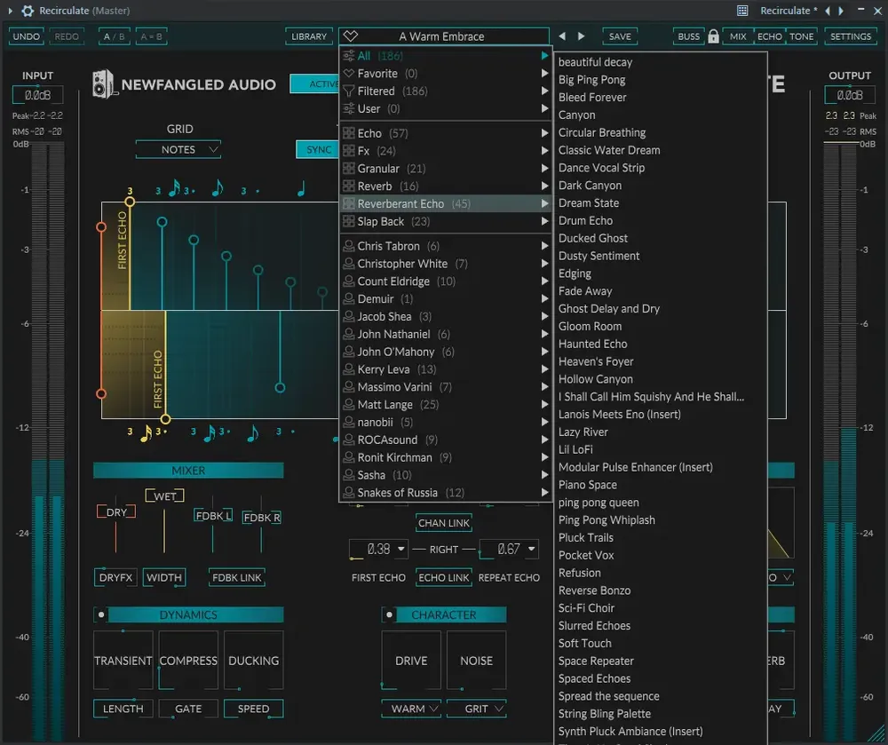The width and height of the screenshot is (888, 745).
Task: Click the SAVE button
Action: click(x=620, y=36)
